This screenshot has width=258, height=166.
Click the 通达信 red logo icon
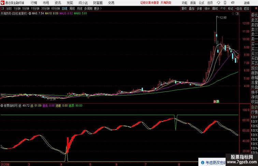point(2,3)
